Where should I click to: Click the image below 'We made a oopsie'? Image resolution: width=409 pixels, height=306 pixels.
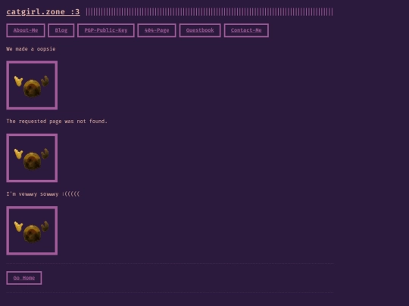(x=32, y=85)
